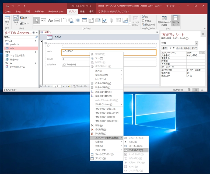Collapse the Forms group in navigation pane
The width and height of the screenshot is (210, 174).
click(36, 63)
